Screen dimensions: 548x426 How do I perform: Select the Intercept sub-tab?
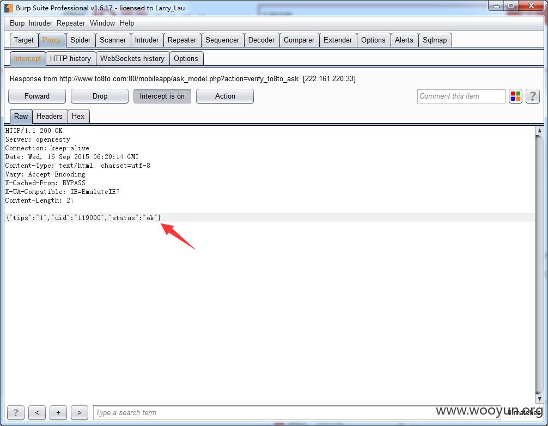[27, 59]
